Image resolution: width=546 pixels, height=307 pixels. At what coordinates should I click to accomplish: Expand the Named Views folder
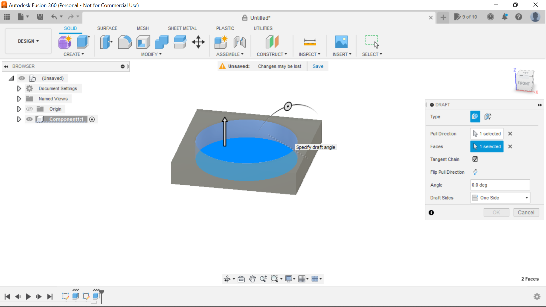point(18,99)
